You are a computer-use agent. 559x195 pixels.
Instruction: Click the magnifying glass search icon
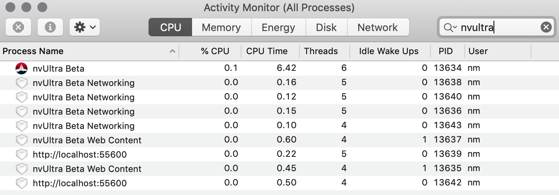[x=450, y=27]
